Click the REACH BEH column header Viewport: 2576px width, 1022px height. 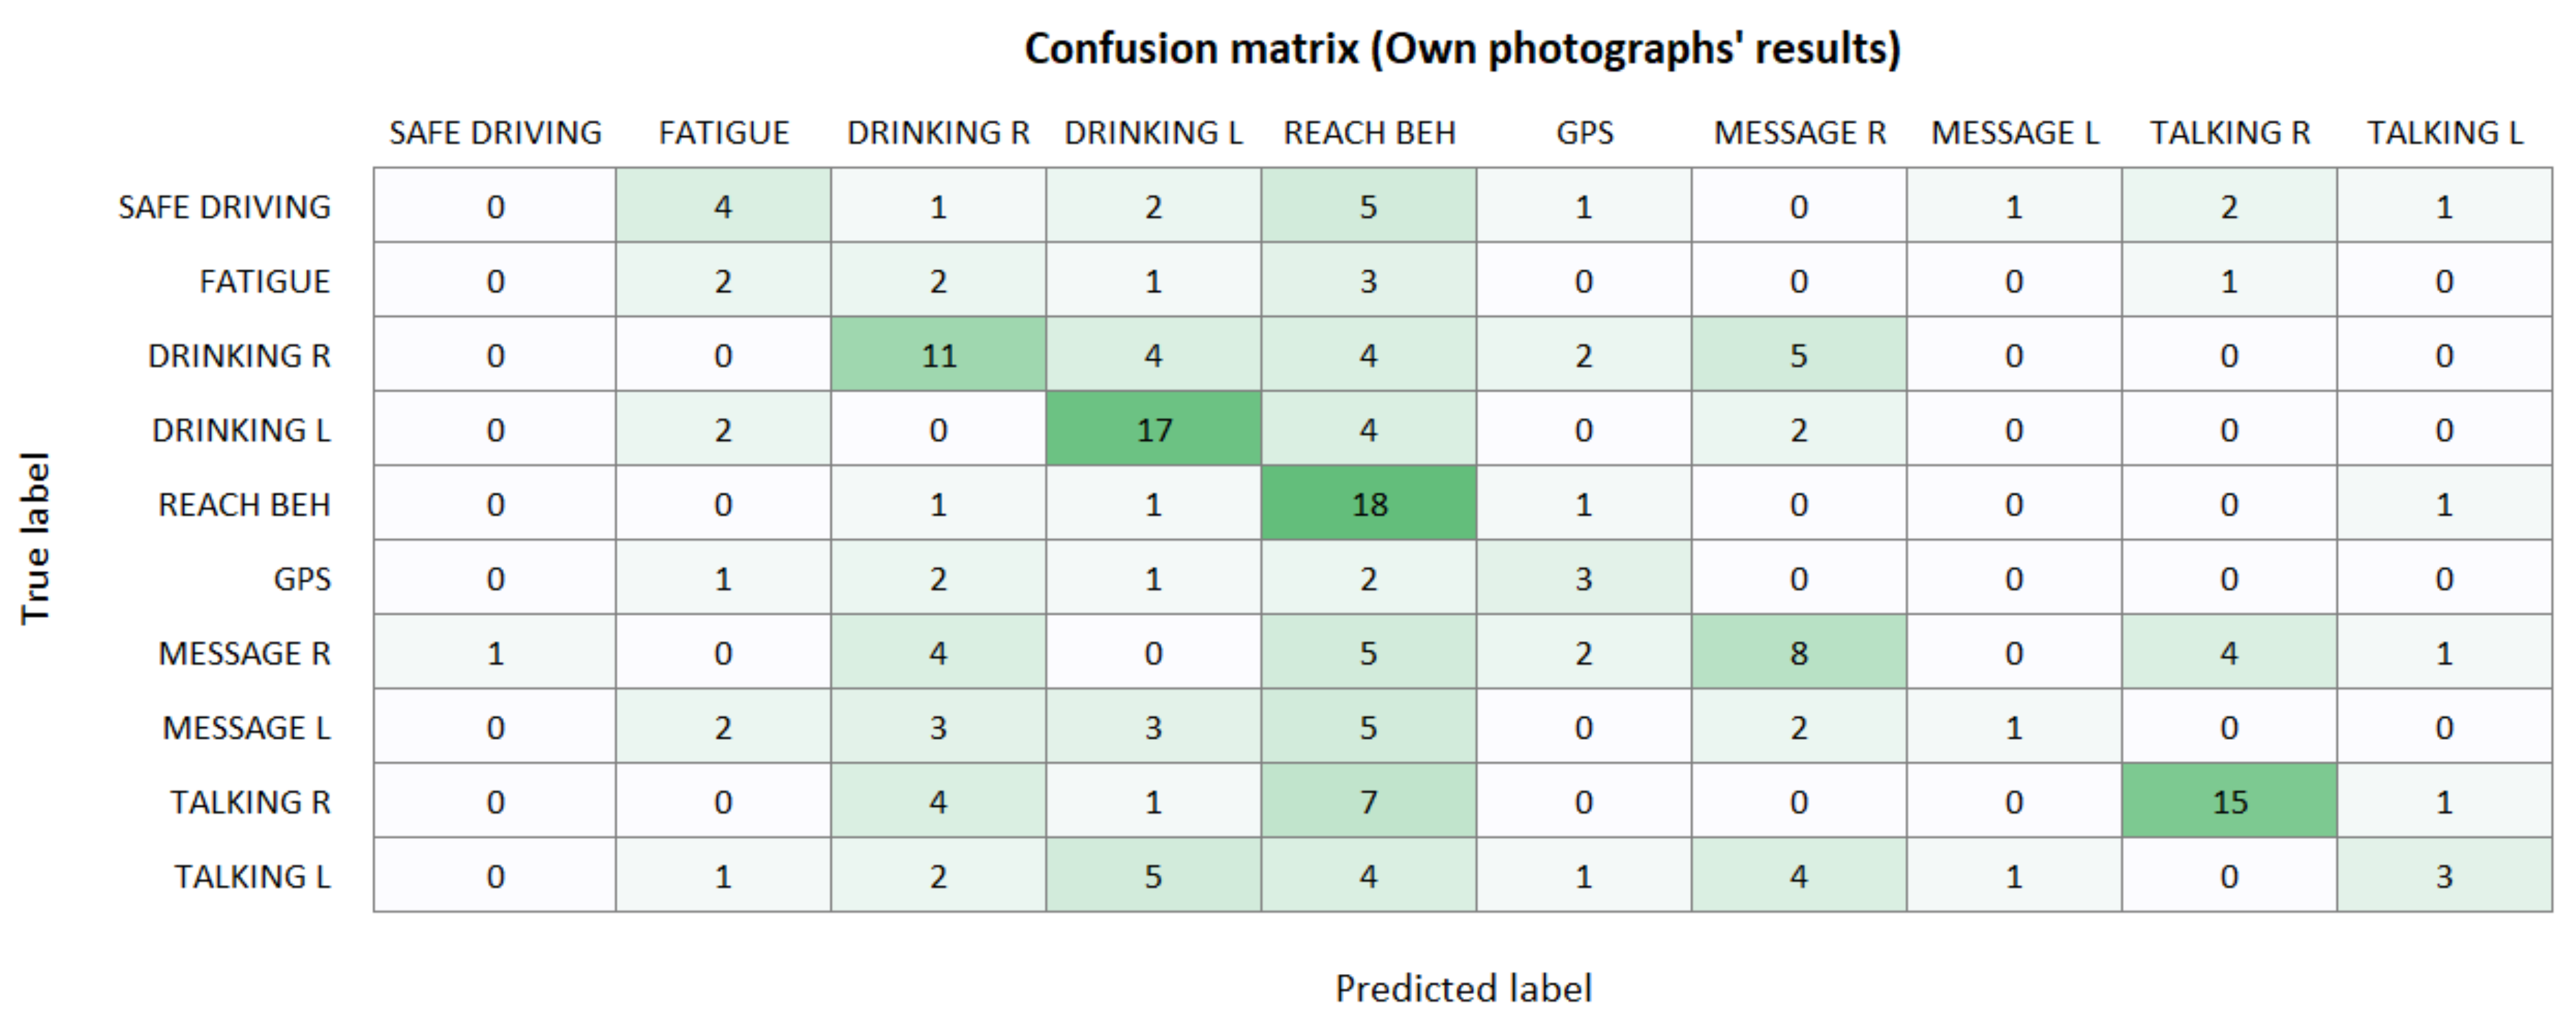1369,133
